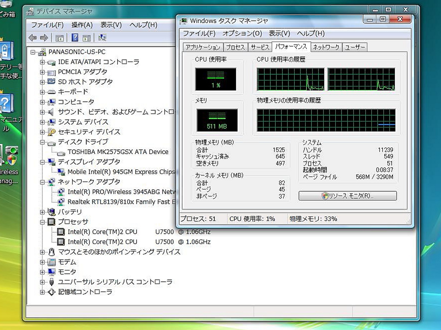Viewport: 441px width, 330px height.
Task: Expand the system devices node
Action: (43, 122)
